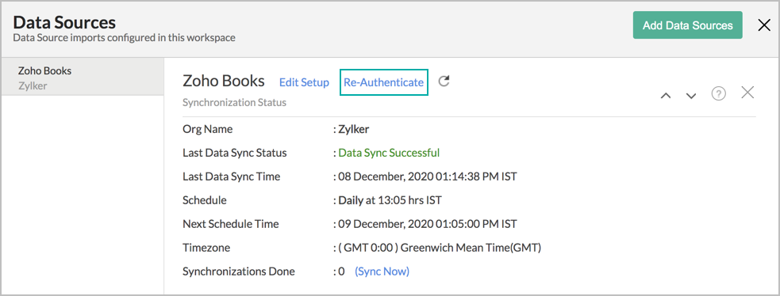Click the Data Sources dialog title
Screen dimensions: 780x296
tap(64, 22)
